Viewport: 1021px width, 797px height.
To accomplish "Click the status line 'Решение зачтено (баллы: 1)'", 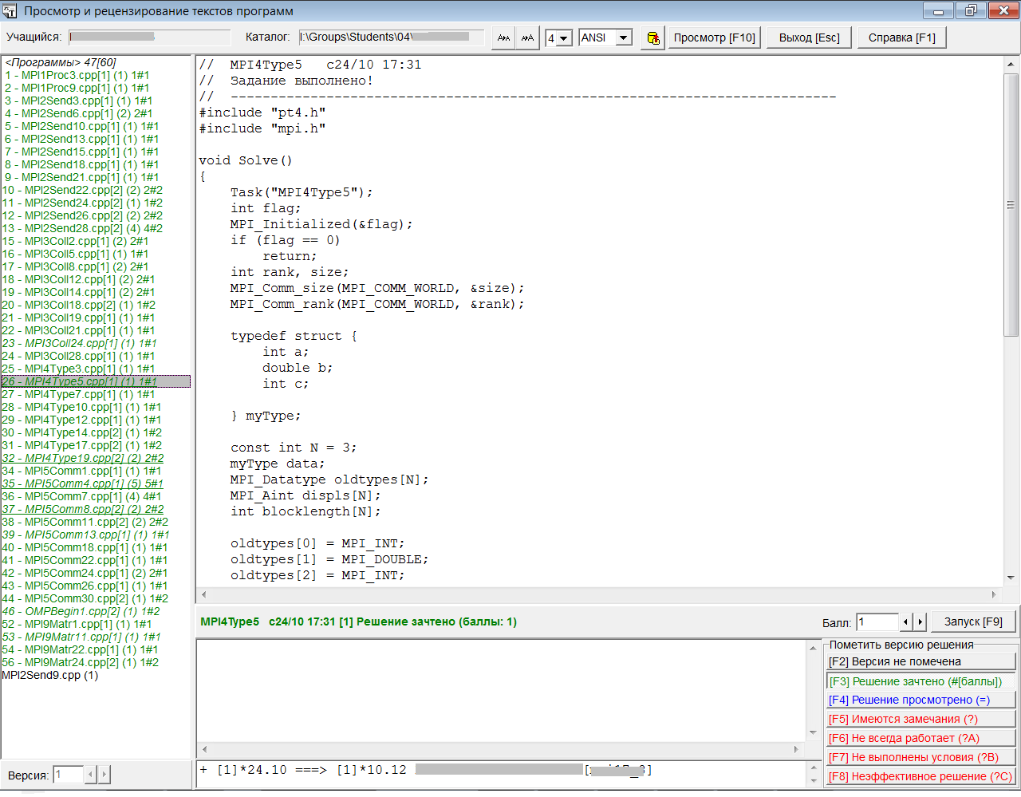I will [436, 621].
